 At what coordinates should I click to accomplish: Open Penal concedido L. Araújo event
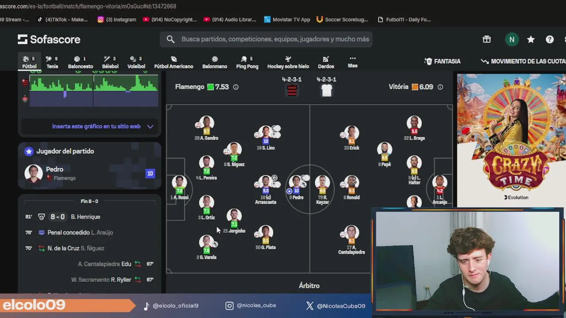pyautogui.click(x=89, y=232)
